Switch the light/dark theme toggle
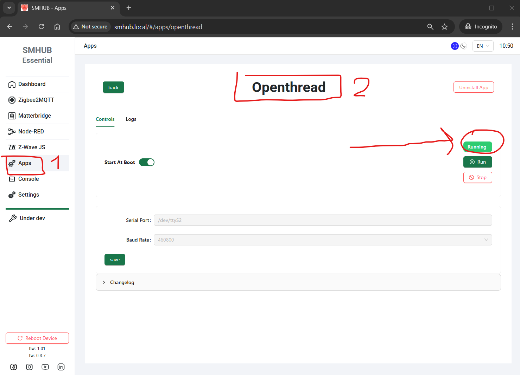520x375 pixels. [x=459, y=46]
